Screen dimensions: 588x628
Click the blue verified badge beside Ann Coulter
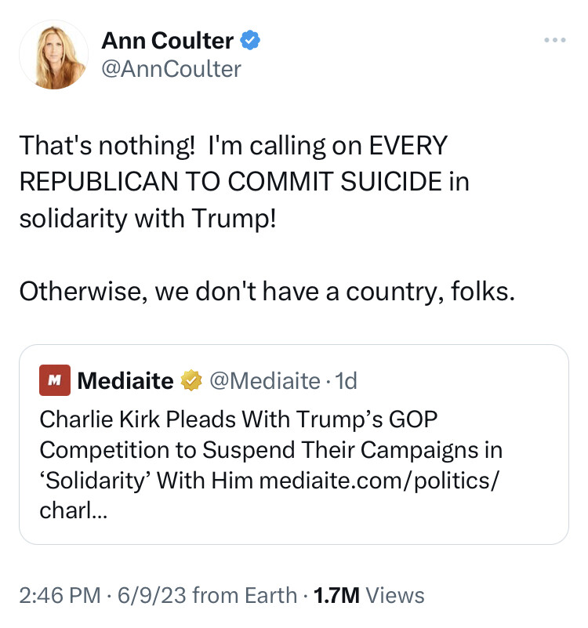[x=251, y=40]
